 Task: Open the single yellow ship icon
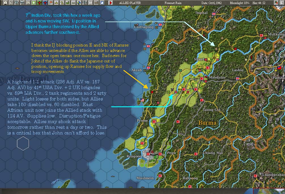click(56, 3)
